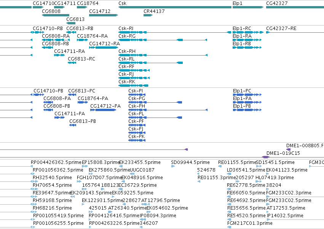Select the DME1-019C15 feature

tap(283, 153)
